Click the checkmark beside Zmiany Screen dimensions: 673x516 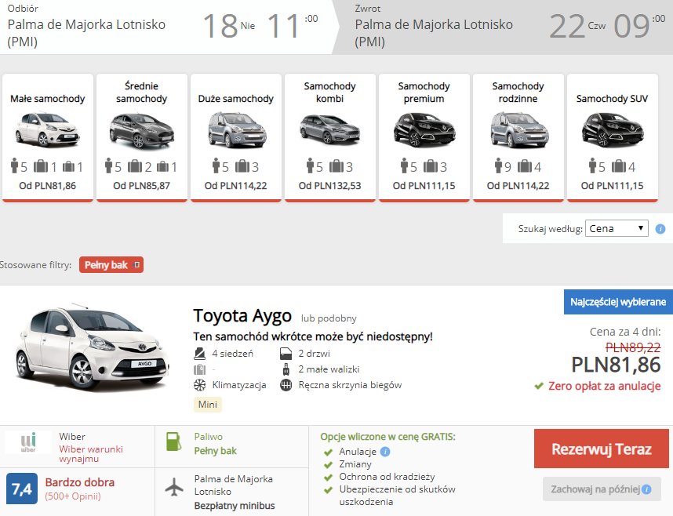point(329,465)
